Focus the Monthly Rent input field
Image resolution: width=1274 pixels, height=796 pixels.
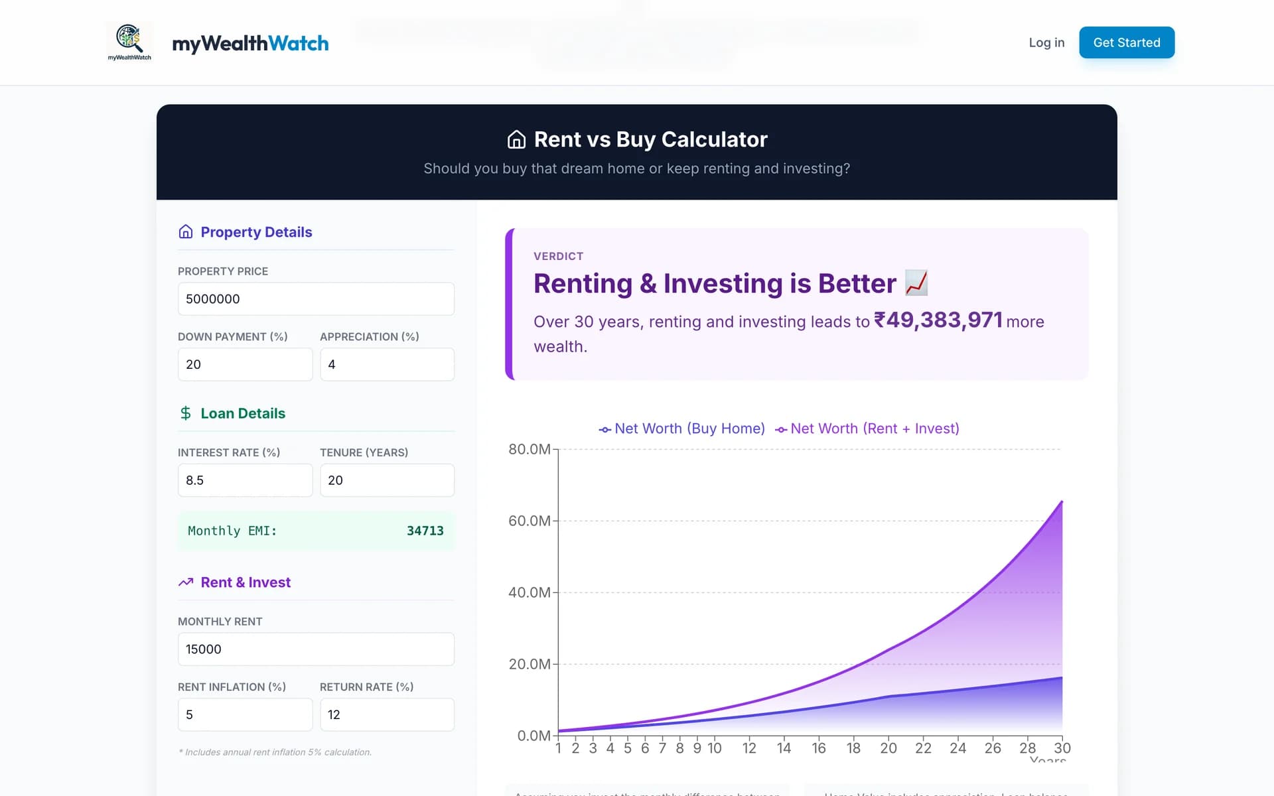pos(316,649)
